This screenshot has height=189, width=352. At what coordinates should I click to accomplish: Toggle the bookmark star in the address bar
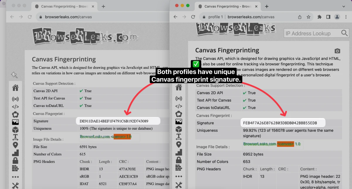(x=309, y=17)
